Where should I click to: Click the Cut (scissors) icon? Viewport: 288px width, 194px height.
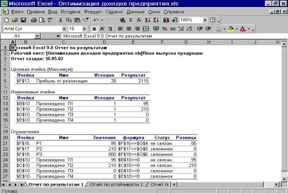pyautogui.click(x=60, y=20)
